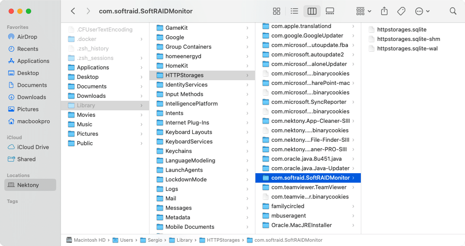465x246 pixels.
Task: Click the Tags toolbar icon
Action: tap(401, 11)
